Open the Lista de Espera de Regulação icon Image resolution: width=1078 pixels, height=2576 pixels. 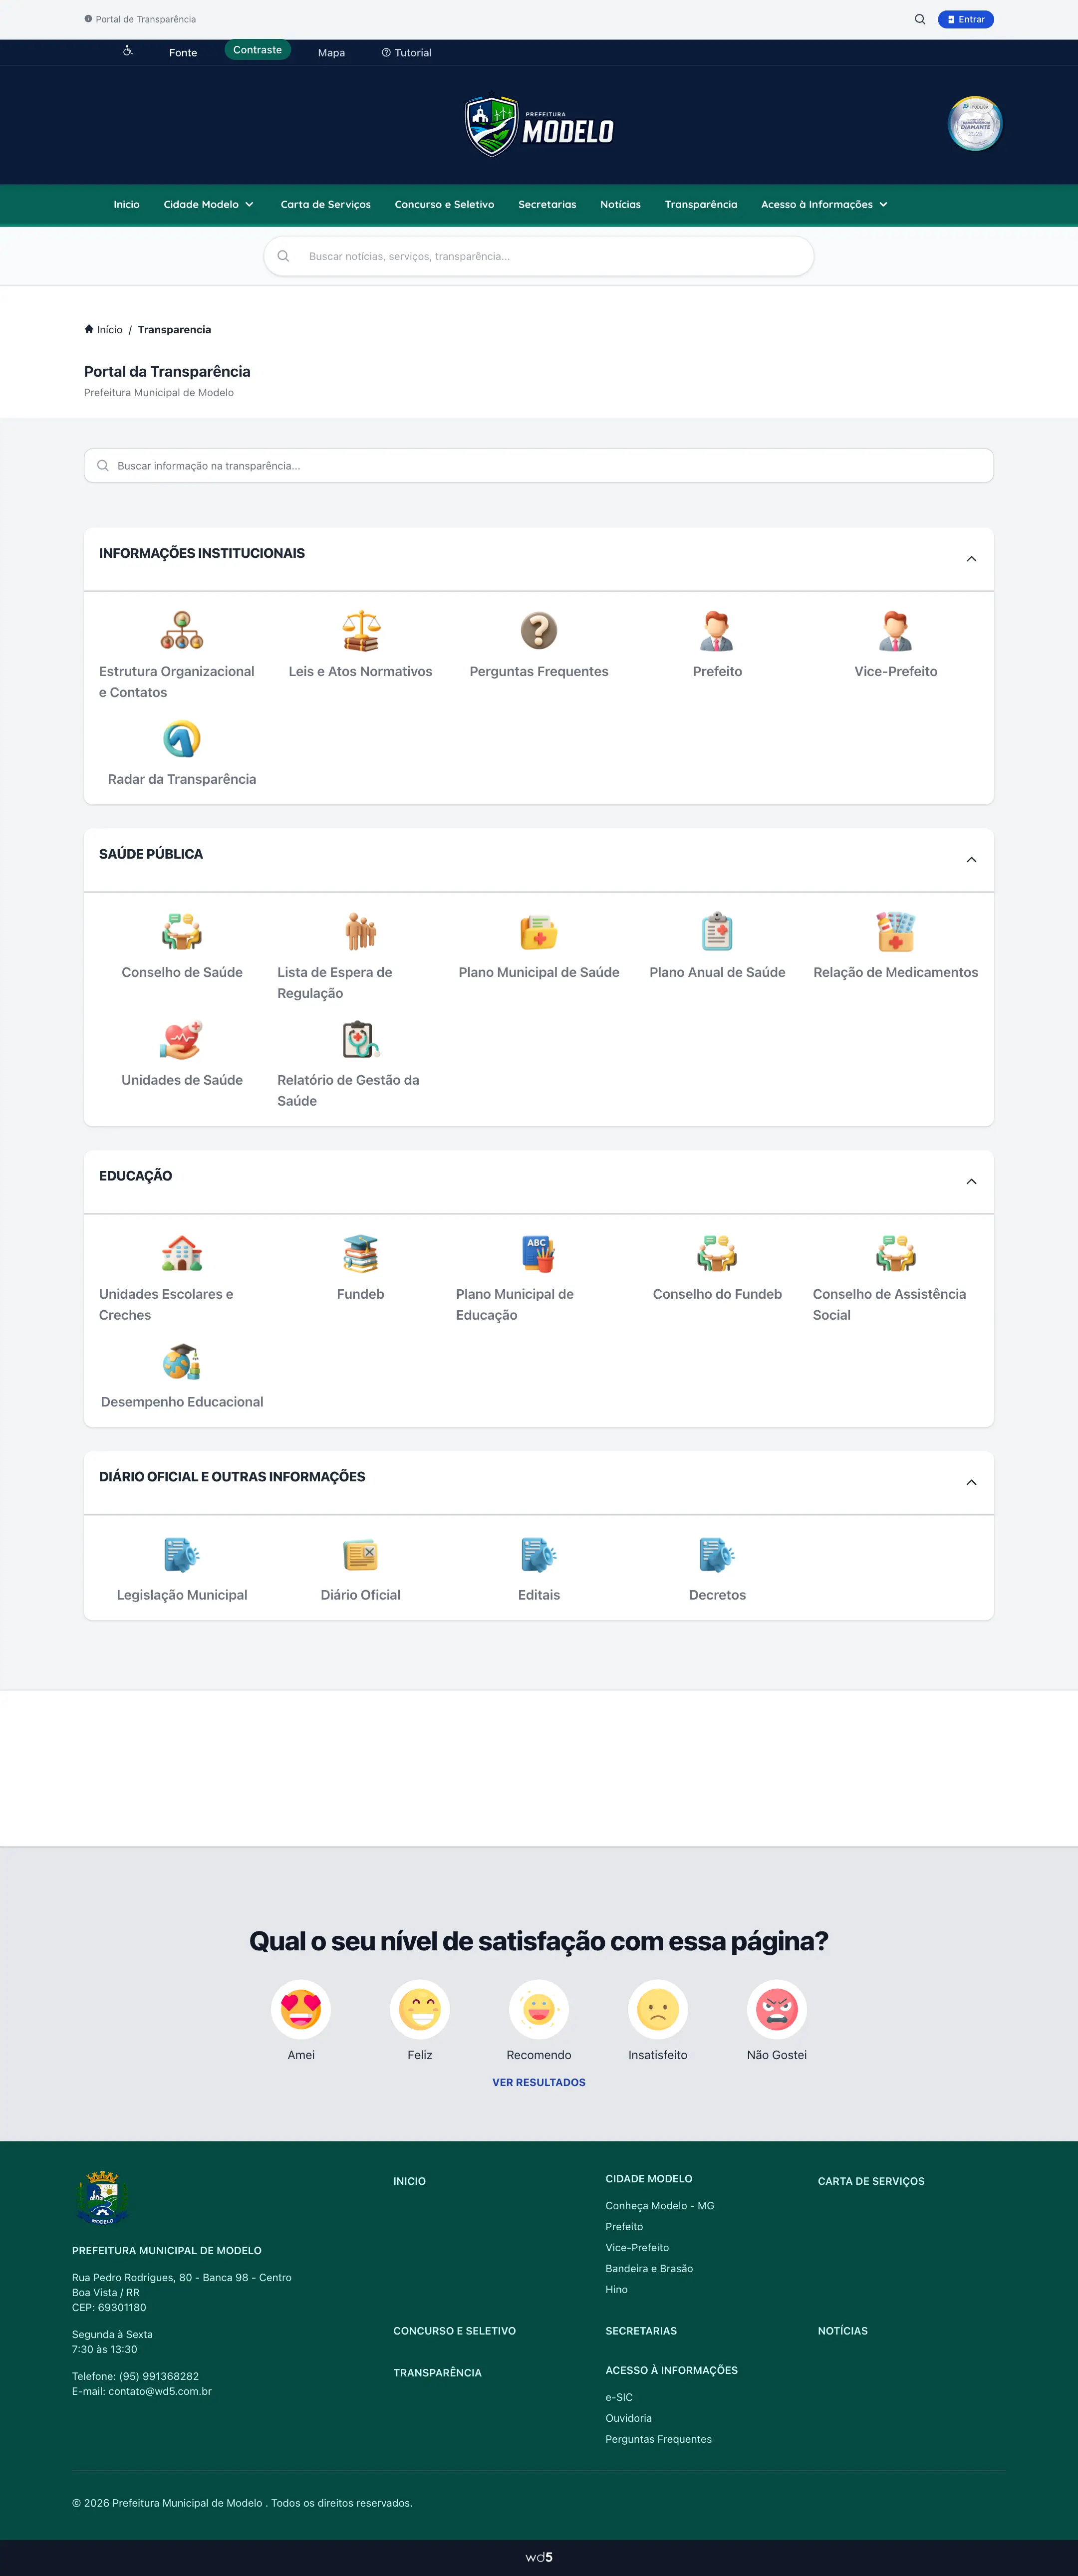[x=361, y=931]
